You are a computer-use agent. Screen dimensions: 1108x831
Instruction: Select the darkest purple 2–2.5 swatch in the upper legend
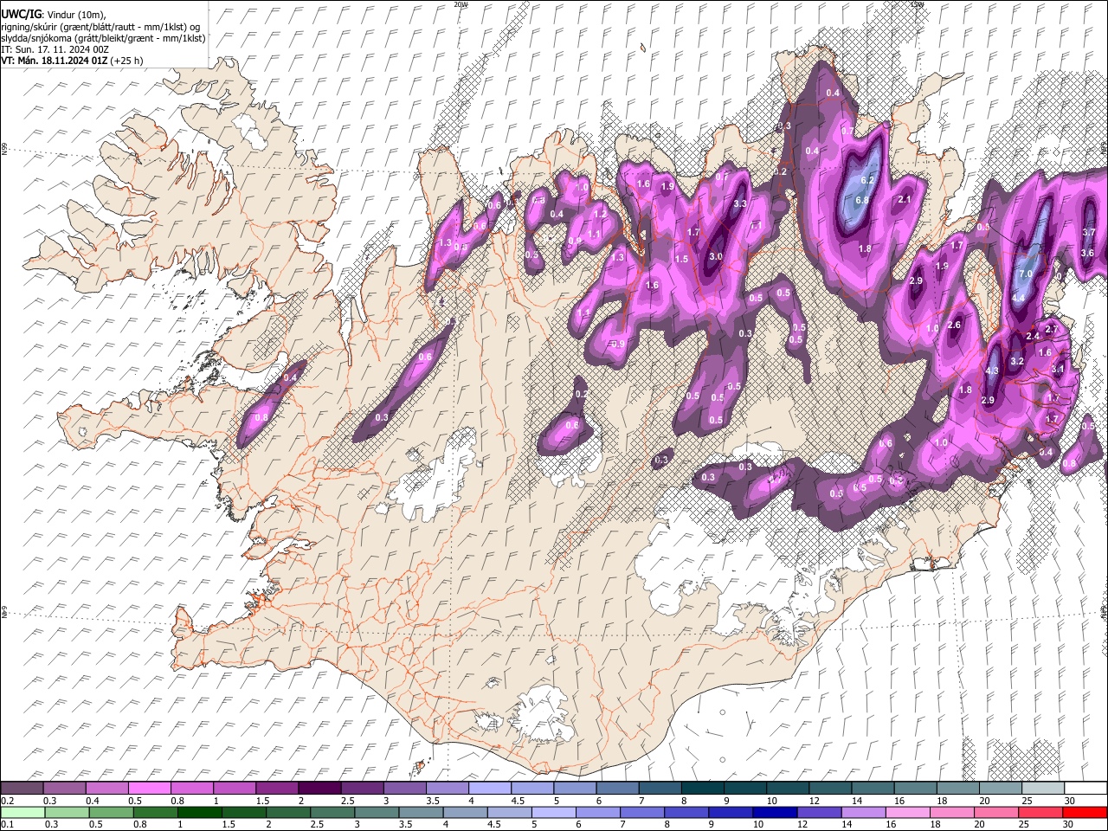[319, 789]
